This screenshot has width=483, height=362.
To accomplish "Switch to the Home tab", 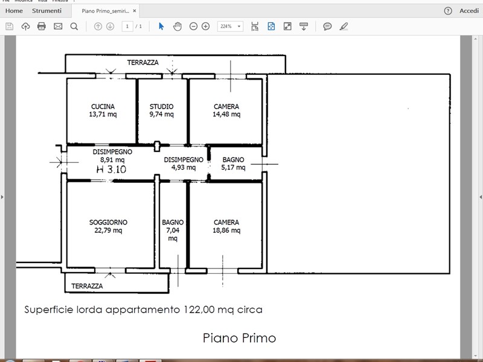I will [14, 11].
